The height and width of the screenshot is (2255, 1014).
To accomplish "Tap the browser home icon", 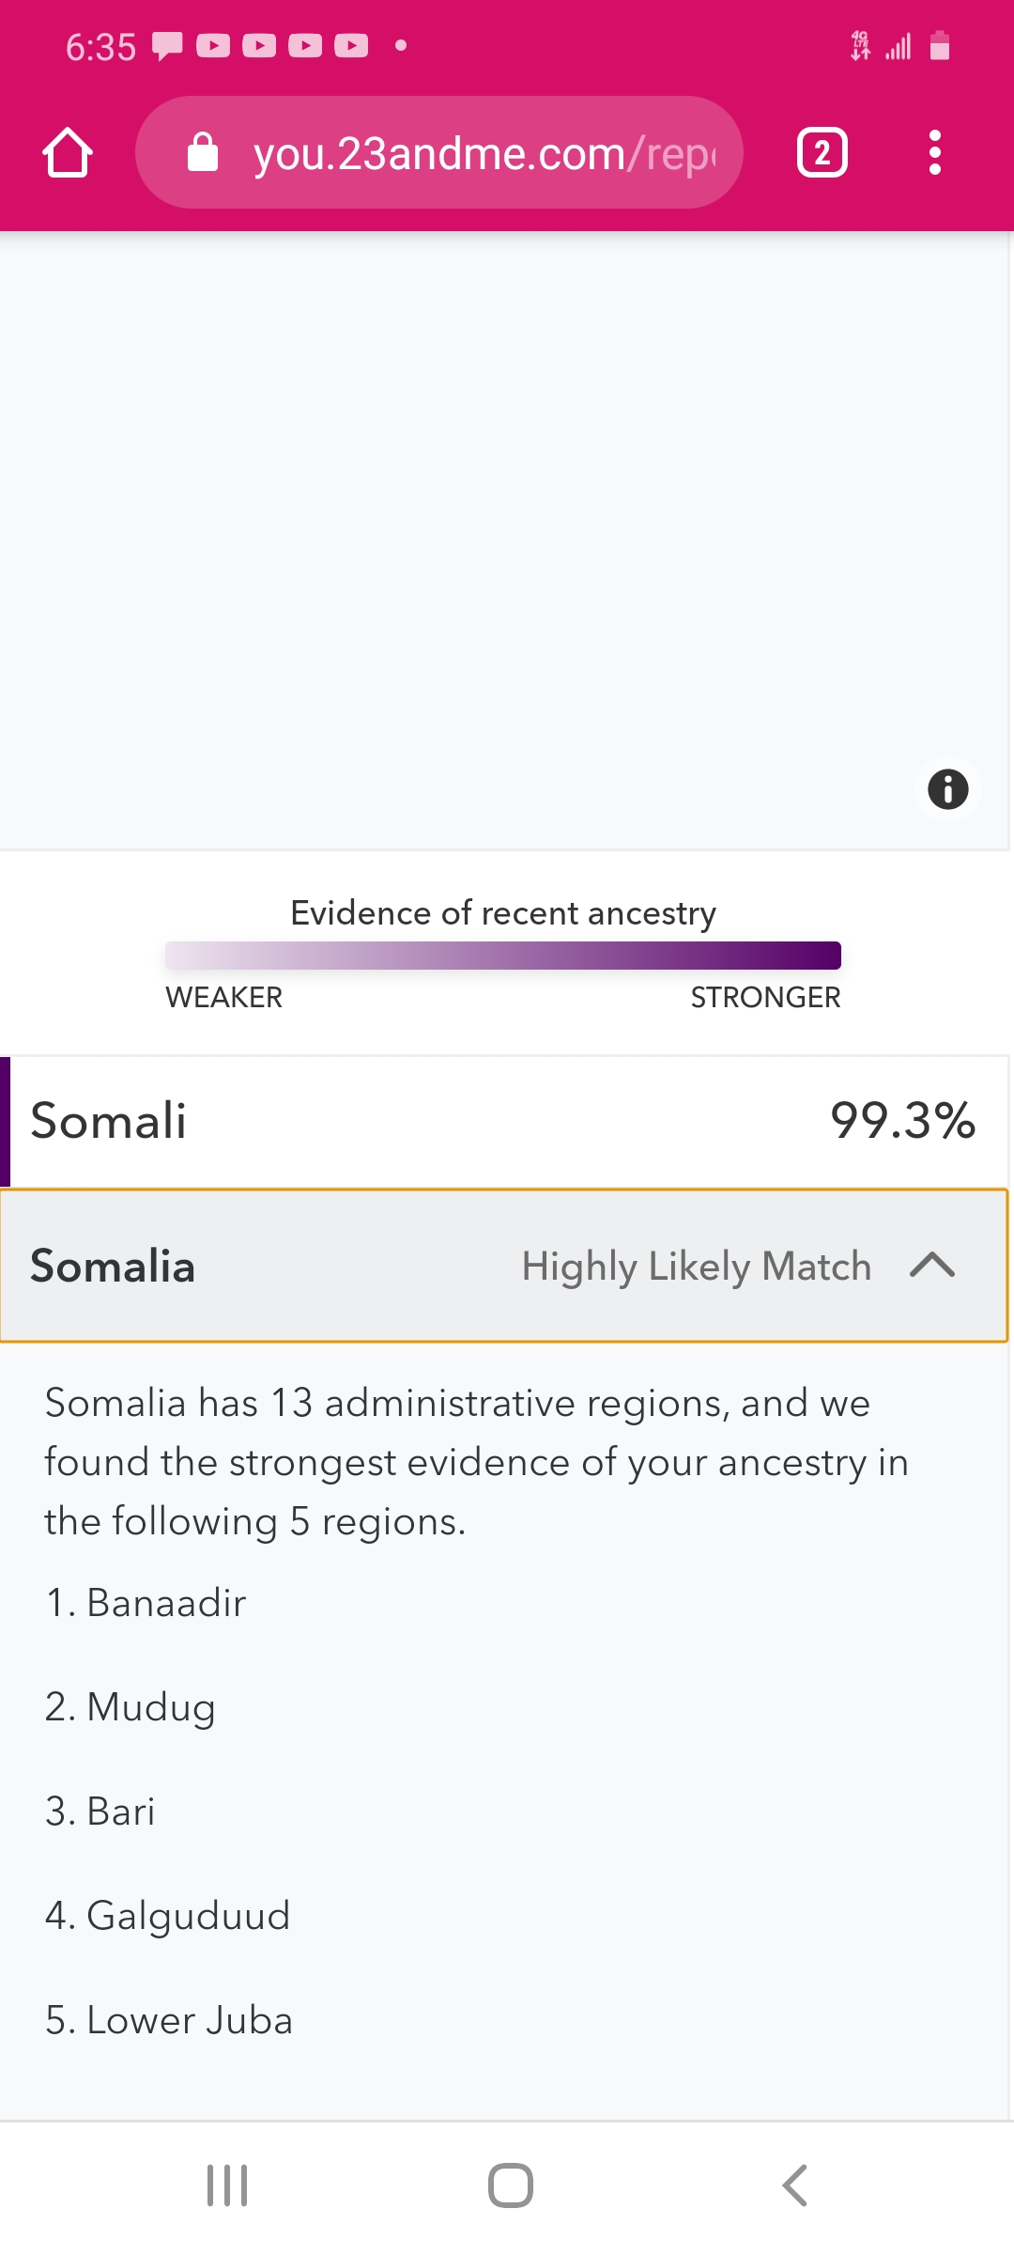I will pyautogui.click(x=68, y=152).
